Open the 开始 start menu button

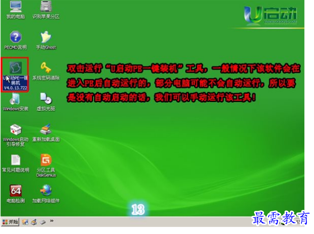pos(10,222)
